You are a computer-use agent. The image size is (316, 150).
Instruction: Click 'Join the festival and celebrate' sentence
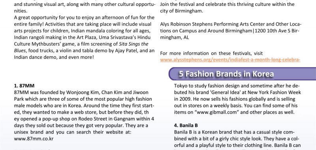coord(193,4)
